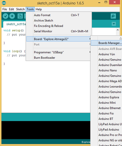
Task: Click the Verify checkmark toolbar icon
Action: click(5, 16)
